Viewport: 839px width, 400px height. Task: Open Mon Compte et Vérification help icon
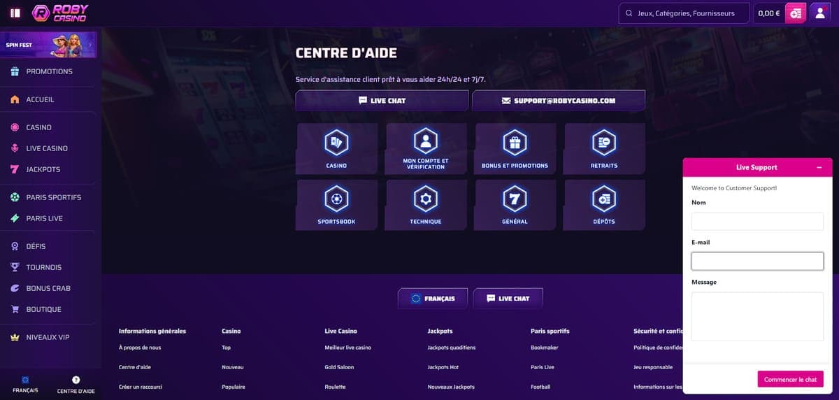click(x=425, y=141)
